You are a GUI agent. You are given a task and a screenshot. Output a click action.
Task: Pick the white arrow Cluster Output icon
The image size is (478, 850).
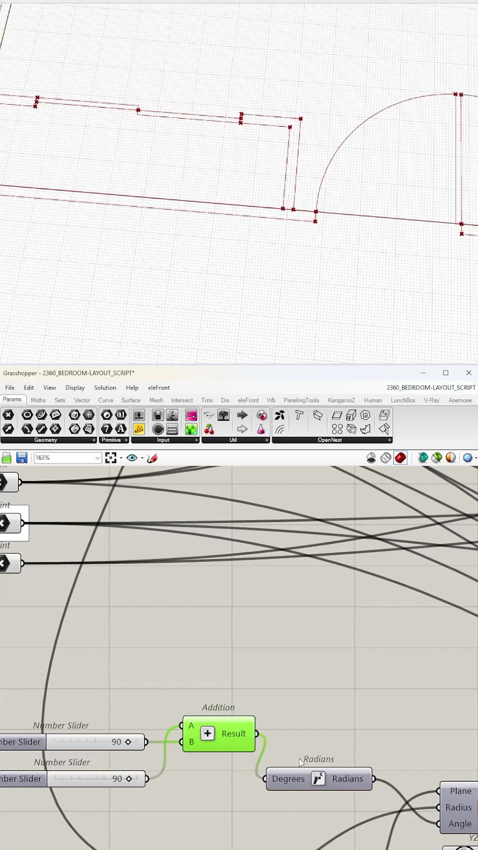pyautogui.click(x=242, y=429)
